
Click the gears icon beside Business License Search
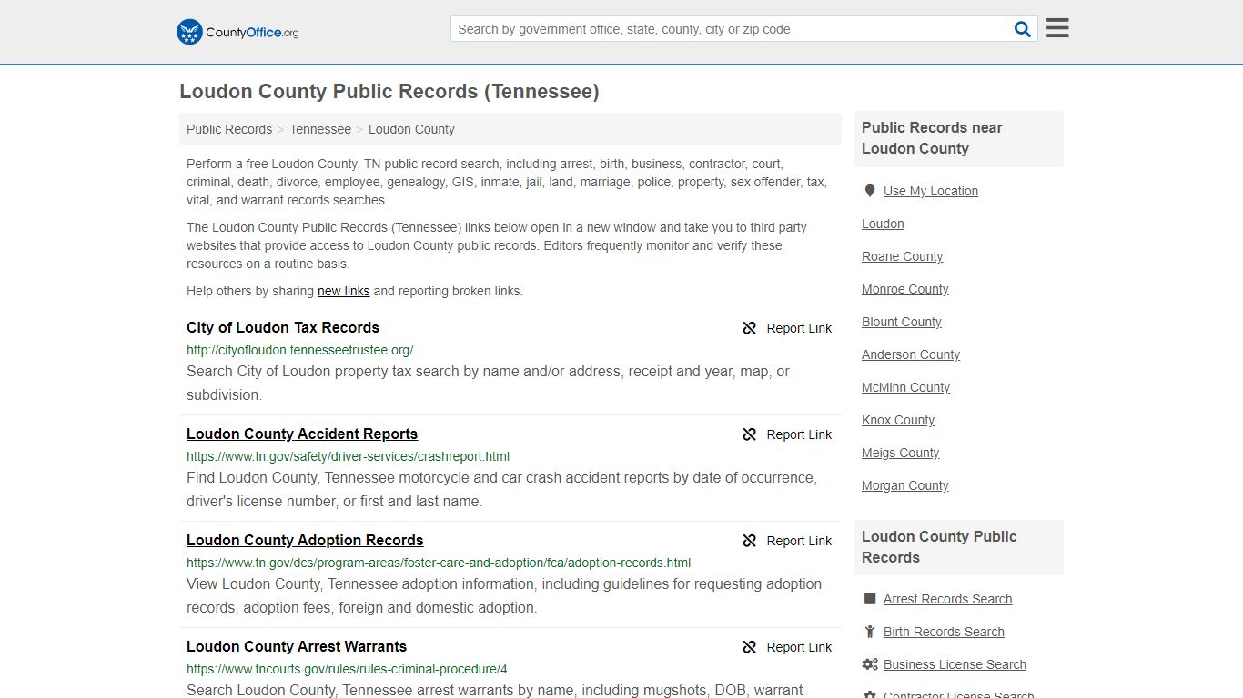pyautogui.click(x=870, y=664)
